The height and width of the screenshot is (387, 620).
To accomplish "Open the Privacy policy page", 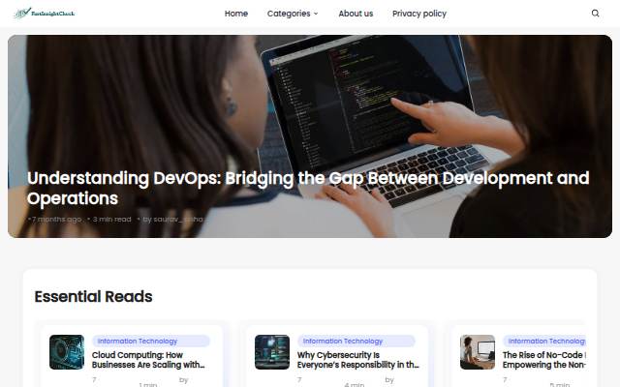I will (419, 14).
